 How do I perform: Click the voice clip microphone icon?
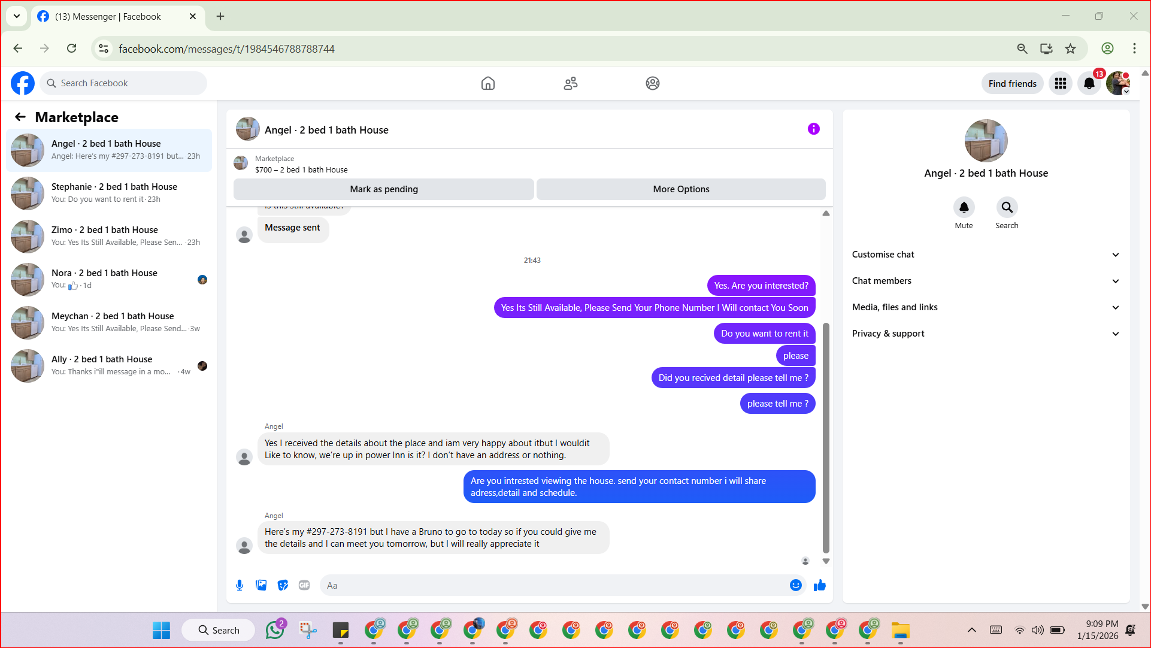coord(240,585)
